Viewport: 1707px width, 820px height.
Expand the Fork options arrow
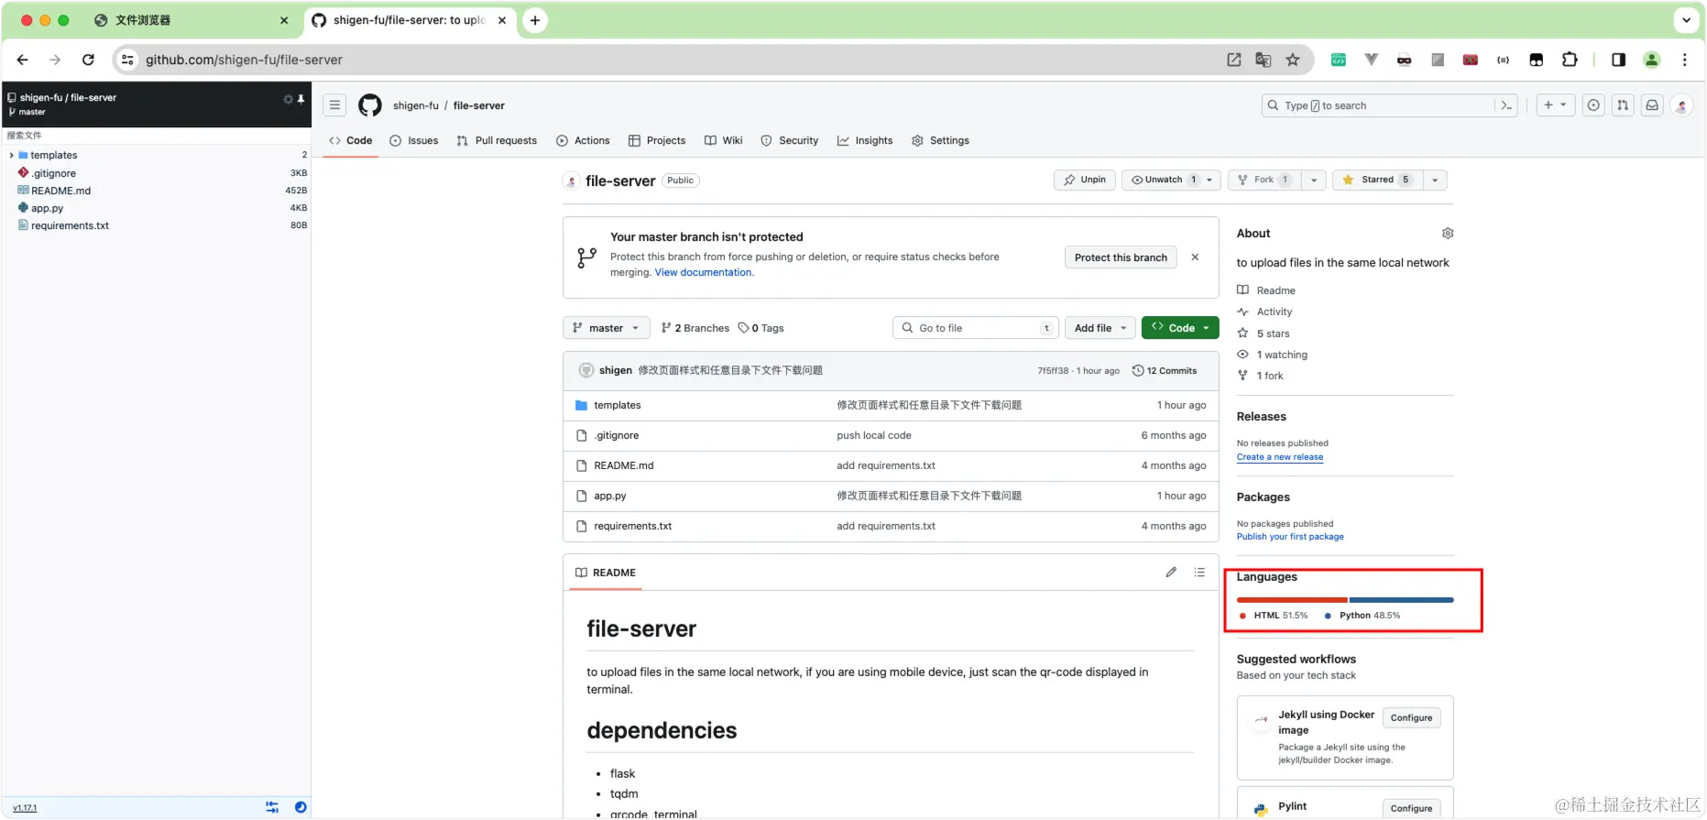coord(1314,180)
